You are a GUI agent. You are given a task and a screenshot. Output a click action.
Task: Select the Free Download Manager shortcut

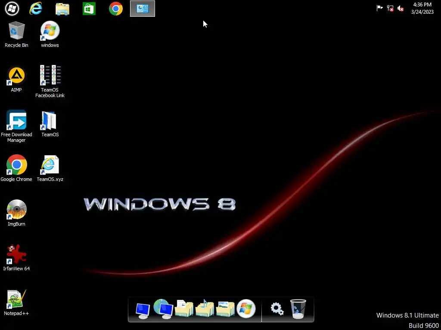click(16, 126)
